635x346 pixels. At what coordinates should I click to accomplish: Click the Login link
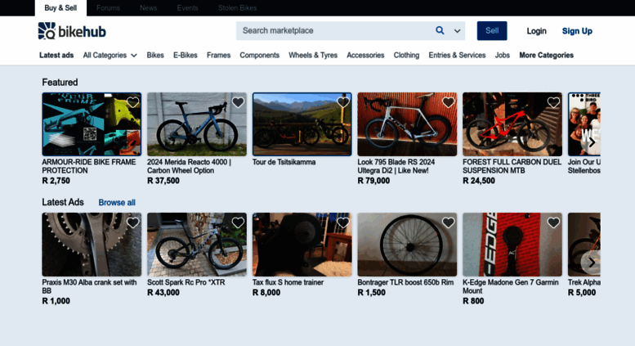537,31
